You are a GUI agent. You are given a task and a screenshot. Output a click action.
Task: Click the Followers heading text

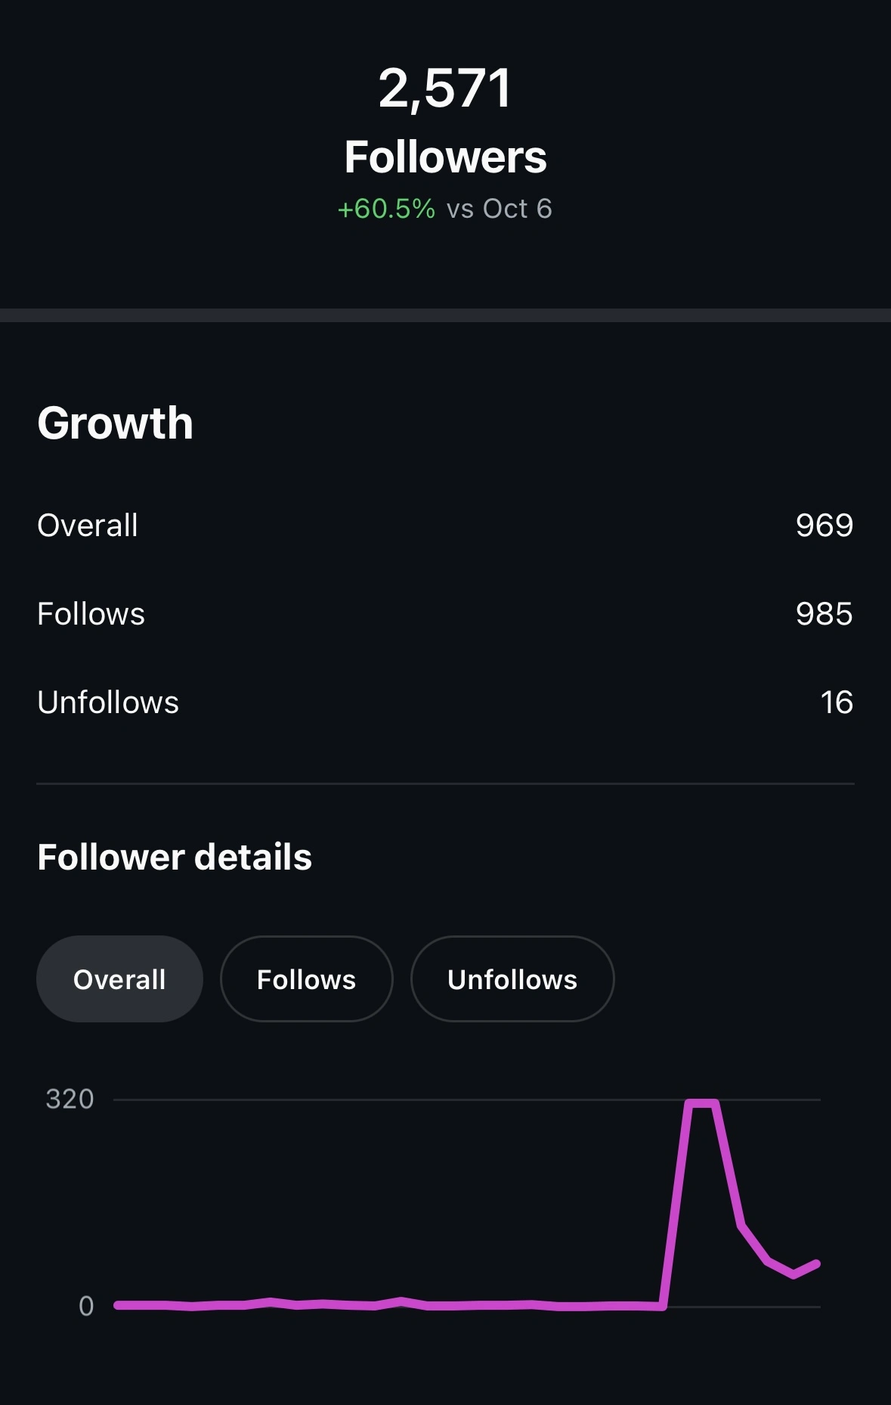445,157
